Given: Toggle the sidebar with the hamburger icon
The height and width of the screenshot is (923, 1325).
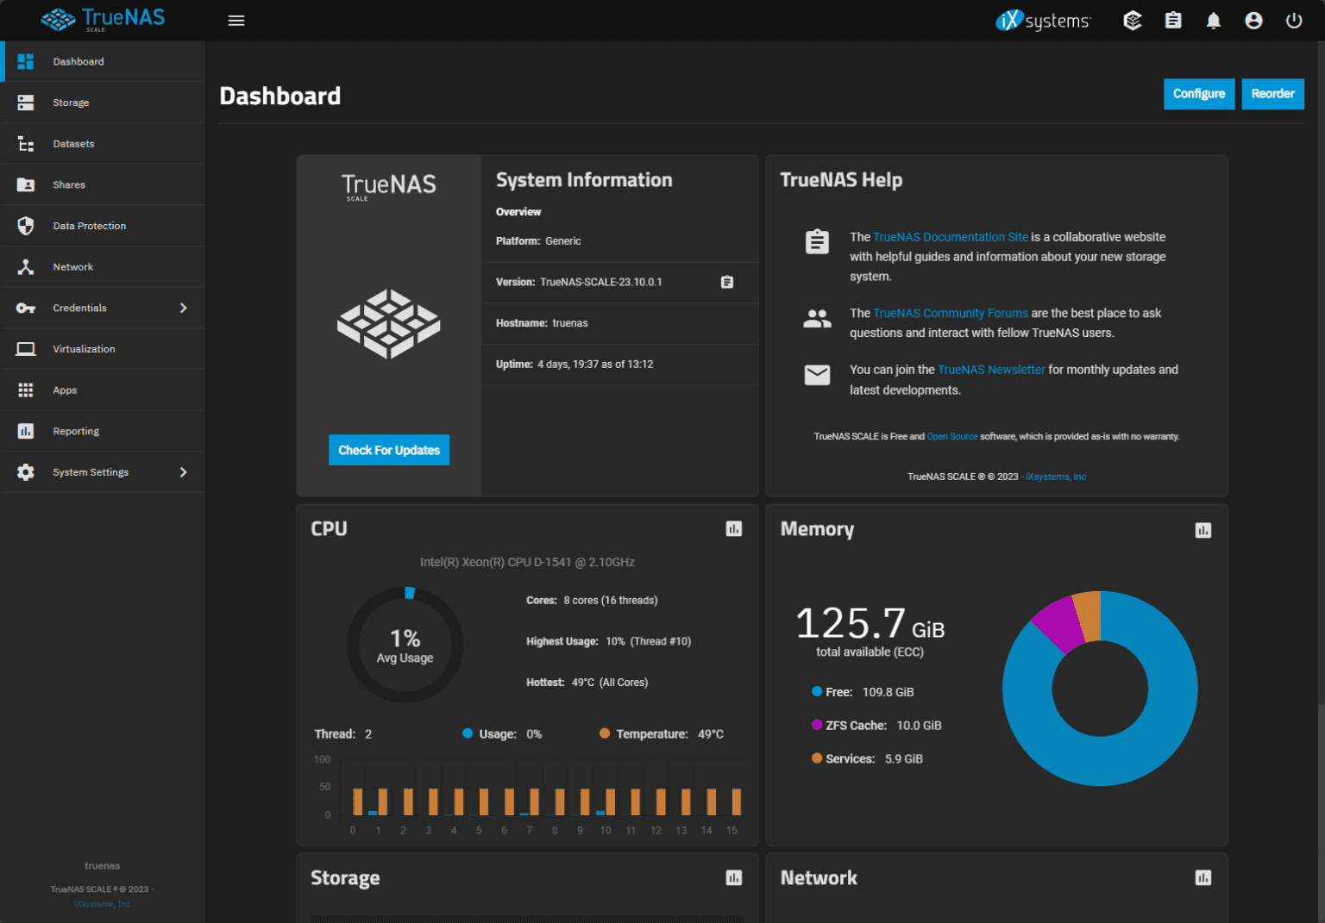Looking at the screenshot, I should (235, 20).
